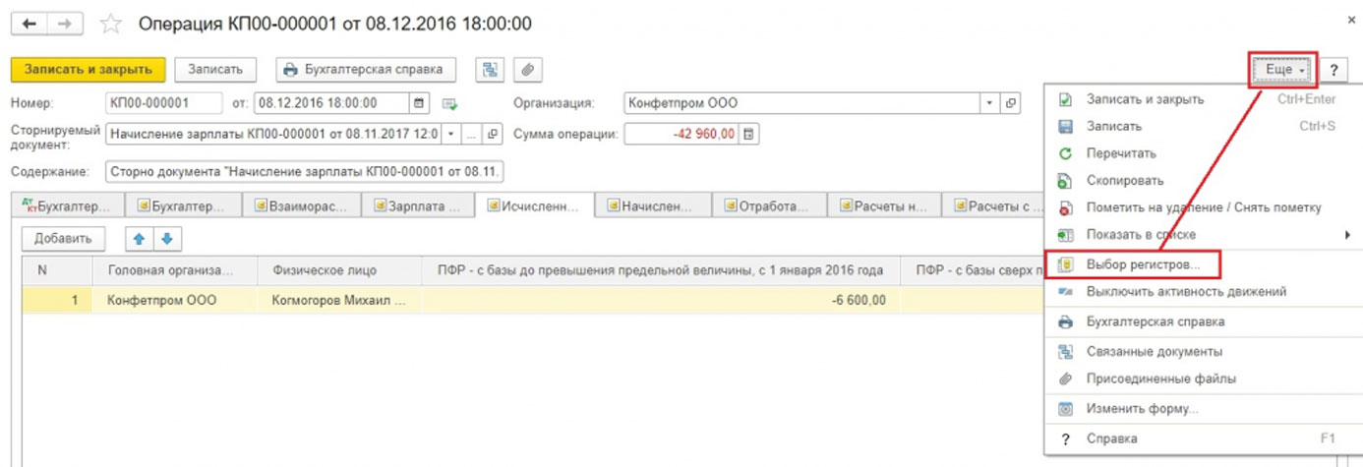Screen dimensions: 1363x467
Task: Click the question mark help button
Action: pyautogui.click(x=1333, y=70)
